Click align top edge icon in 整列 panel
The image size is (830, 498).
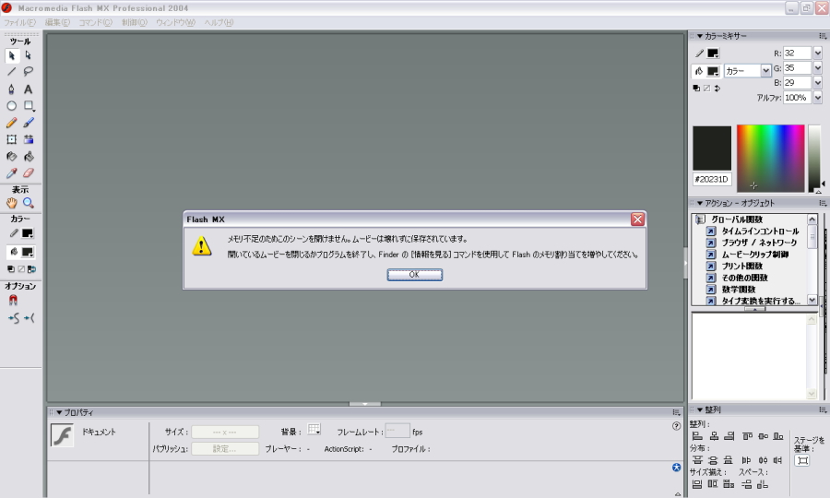pyautogui.click(x=747, y=436)
